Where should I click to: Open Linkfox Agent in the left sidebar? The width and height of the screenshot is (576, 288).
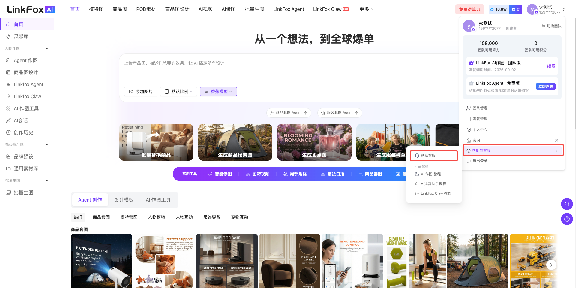[28, 84]
